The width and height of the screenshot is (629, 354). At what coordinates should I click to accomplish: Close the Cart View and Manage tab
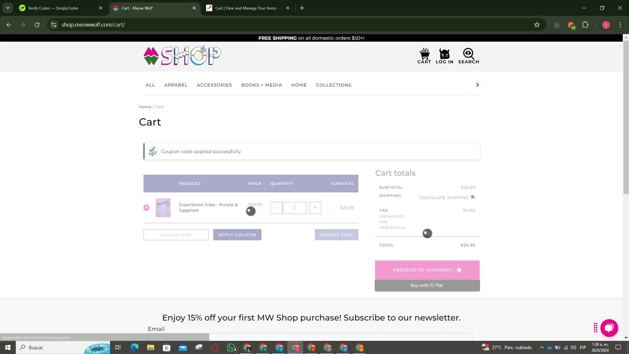288,8
